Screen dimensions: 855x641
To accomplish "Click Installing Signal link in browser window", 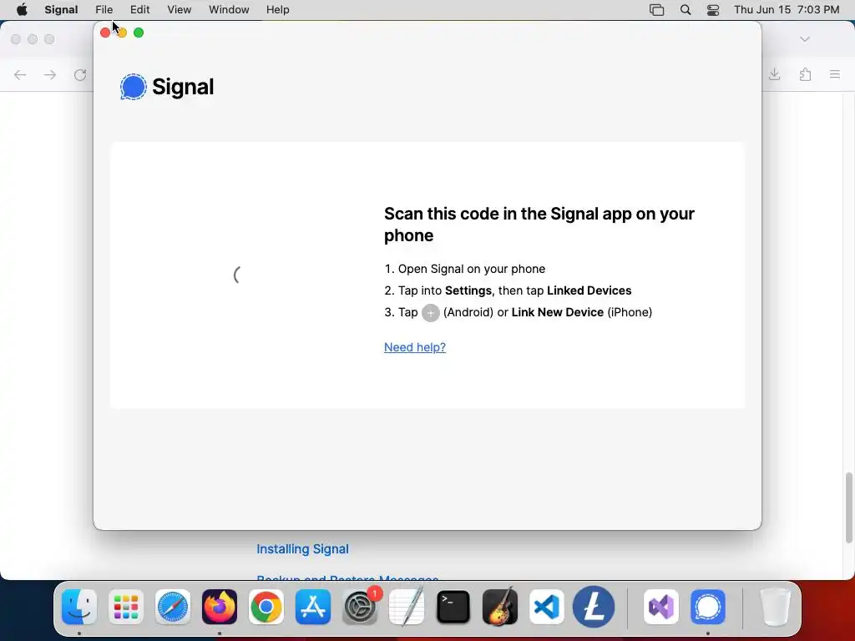I will 302,549.
